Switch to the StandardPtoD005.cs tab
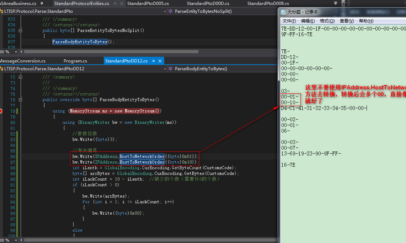The image size is (406, 243). (148, 4)
